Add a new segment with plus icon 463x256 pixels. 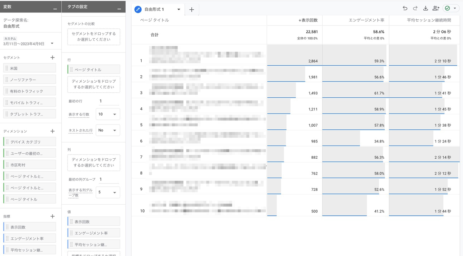click(53, 58)
